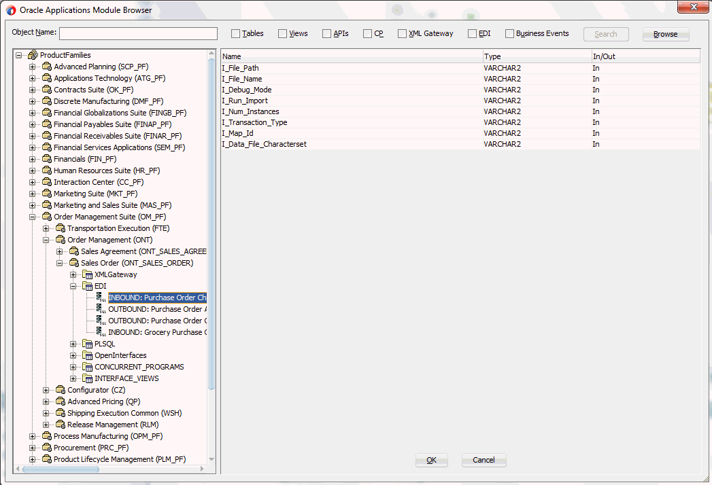Enable the Business Events checkbox

(x=509, y=33)
